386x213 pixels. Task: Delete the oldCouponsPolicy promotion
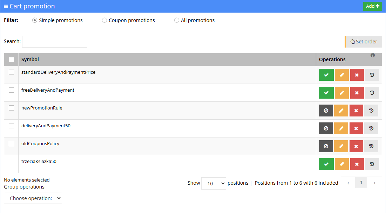[x=356, y=146]
